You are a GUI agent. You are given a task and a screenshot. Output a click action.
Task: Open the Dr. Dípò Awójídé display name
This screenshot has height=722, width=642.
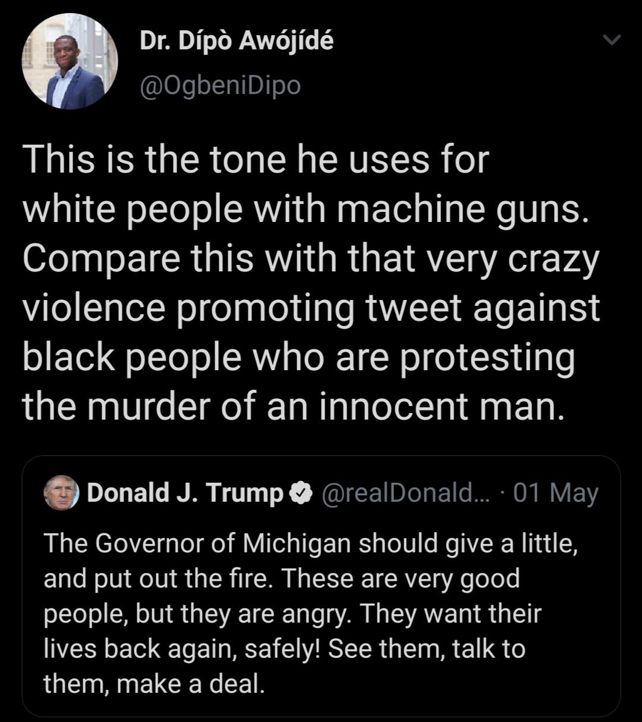236,40
